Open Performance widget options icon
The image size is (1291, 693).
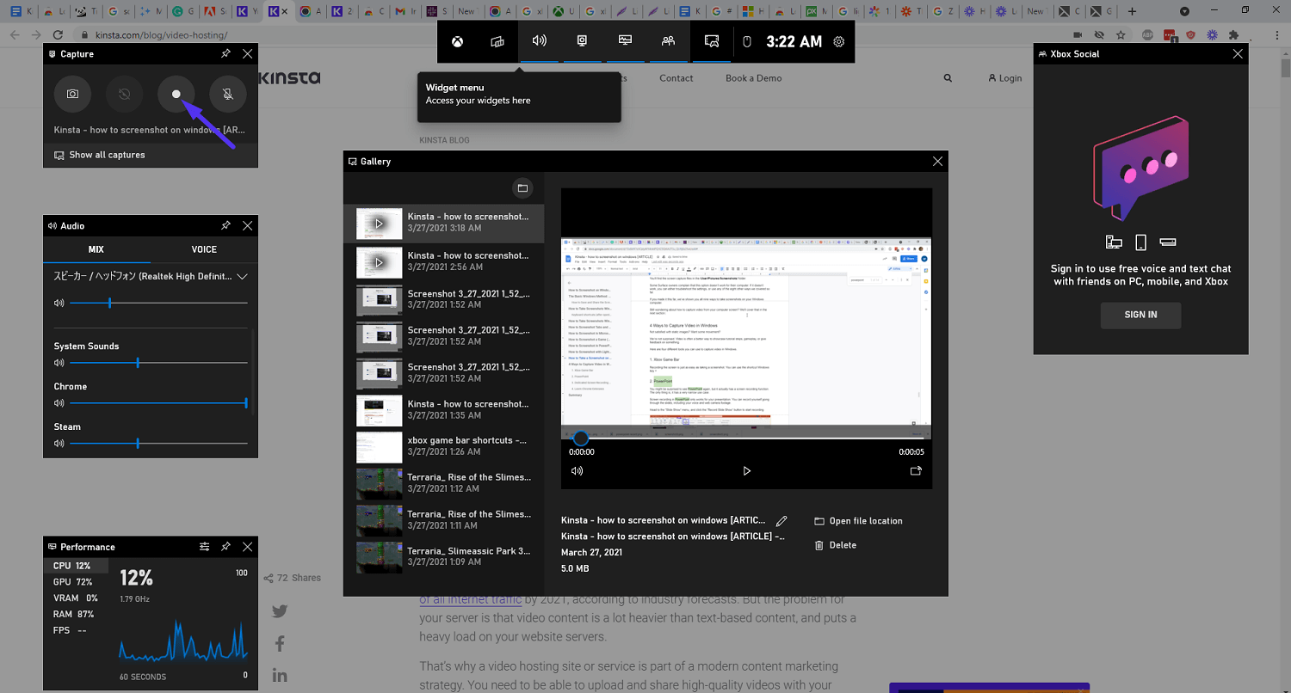(x=205, y=547)
